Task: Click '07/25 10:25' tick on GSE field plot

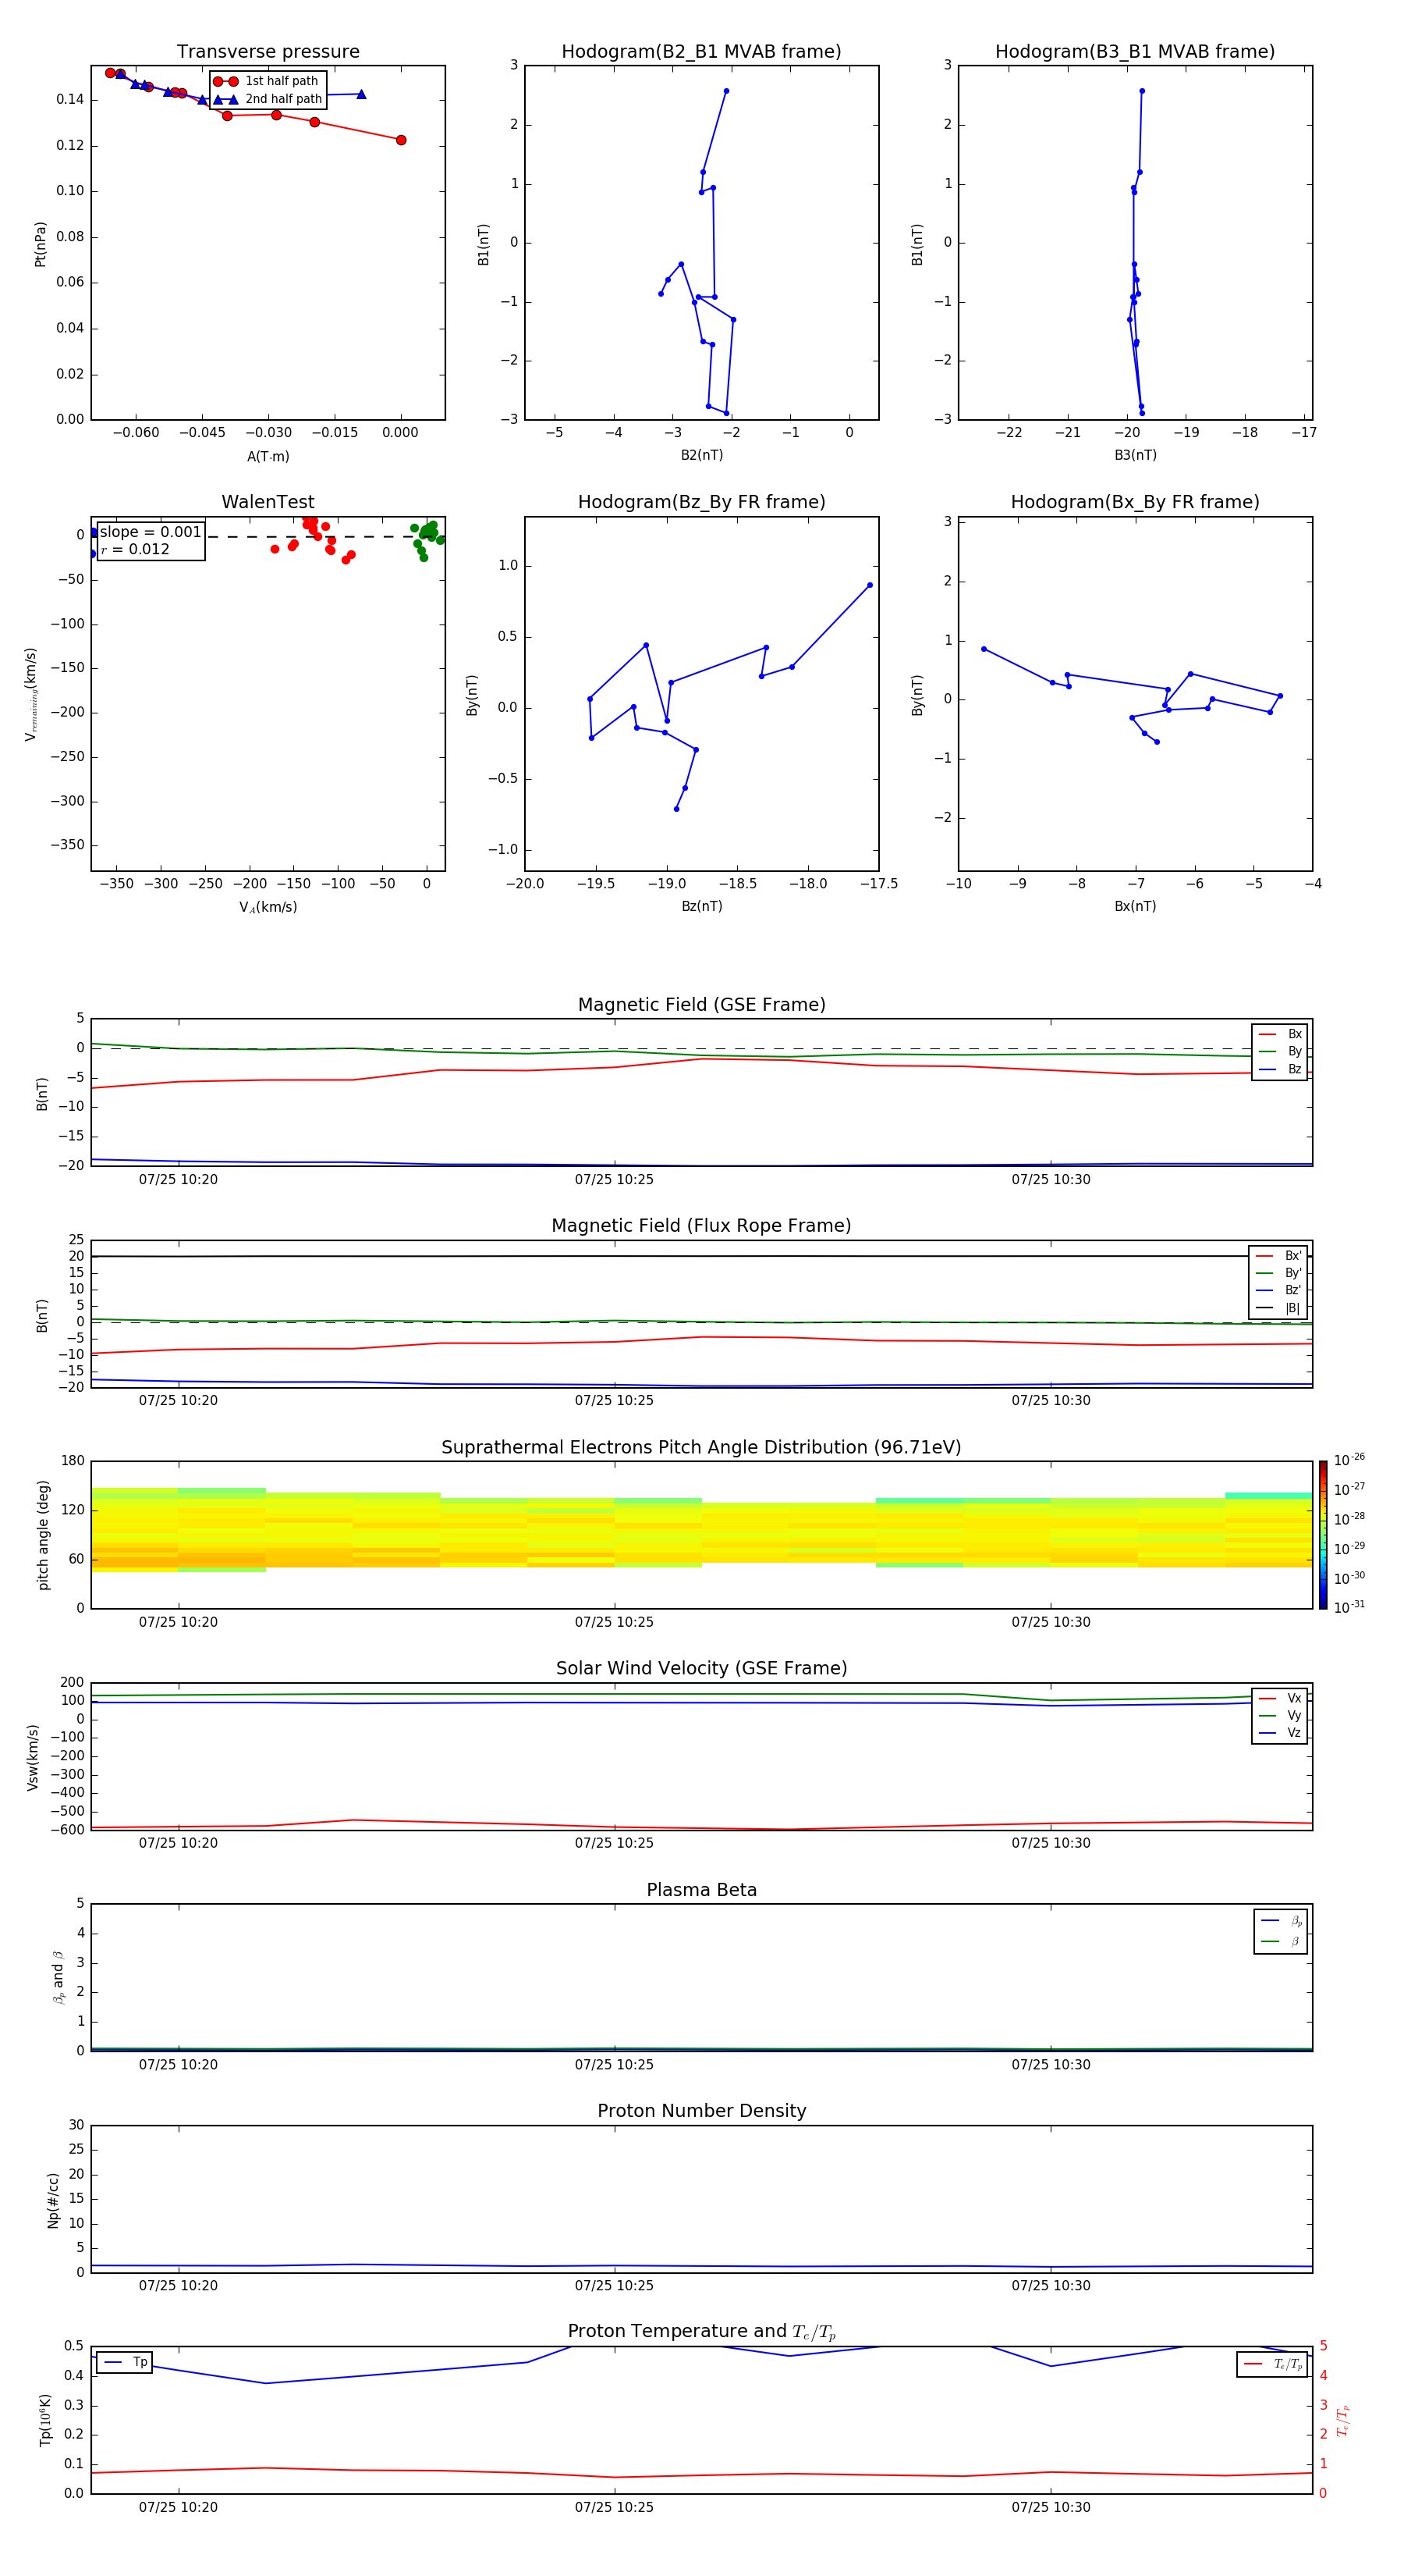Action: [x=614, y=1180]
